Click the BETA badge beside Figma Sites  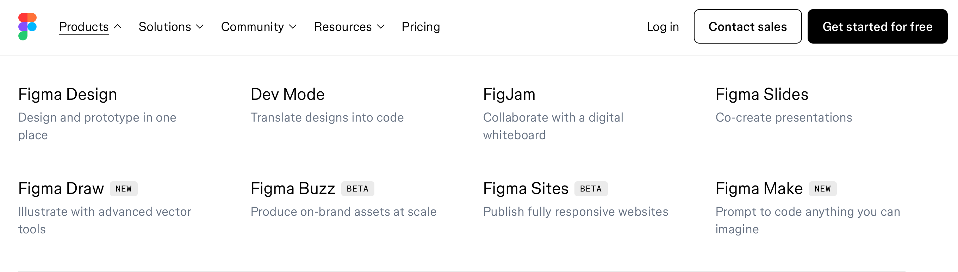point(591,189)
